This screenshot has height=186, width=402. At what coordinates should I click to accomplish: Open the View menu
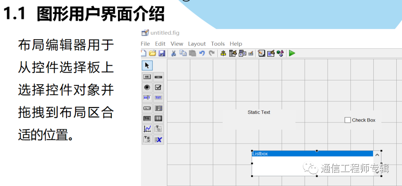(177, 44)
